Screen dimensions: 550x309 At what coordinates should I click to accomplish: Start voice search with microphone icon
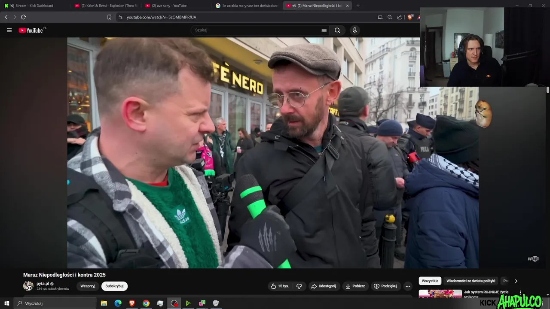354,30
